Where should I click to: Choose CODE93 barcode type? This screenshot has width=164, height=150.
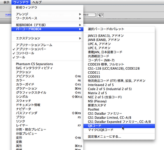119,77
